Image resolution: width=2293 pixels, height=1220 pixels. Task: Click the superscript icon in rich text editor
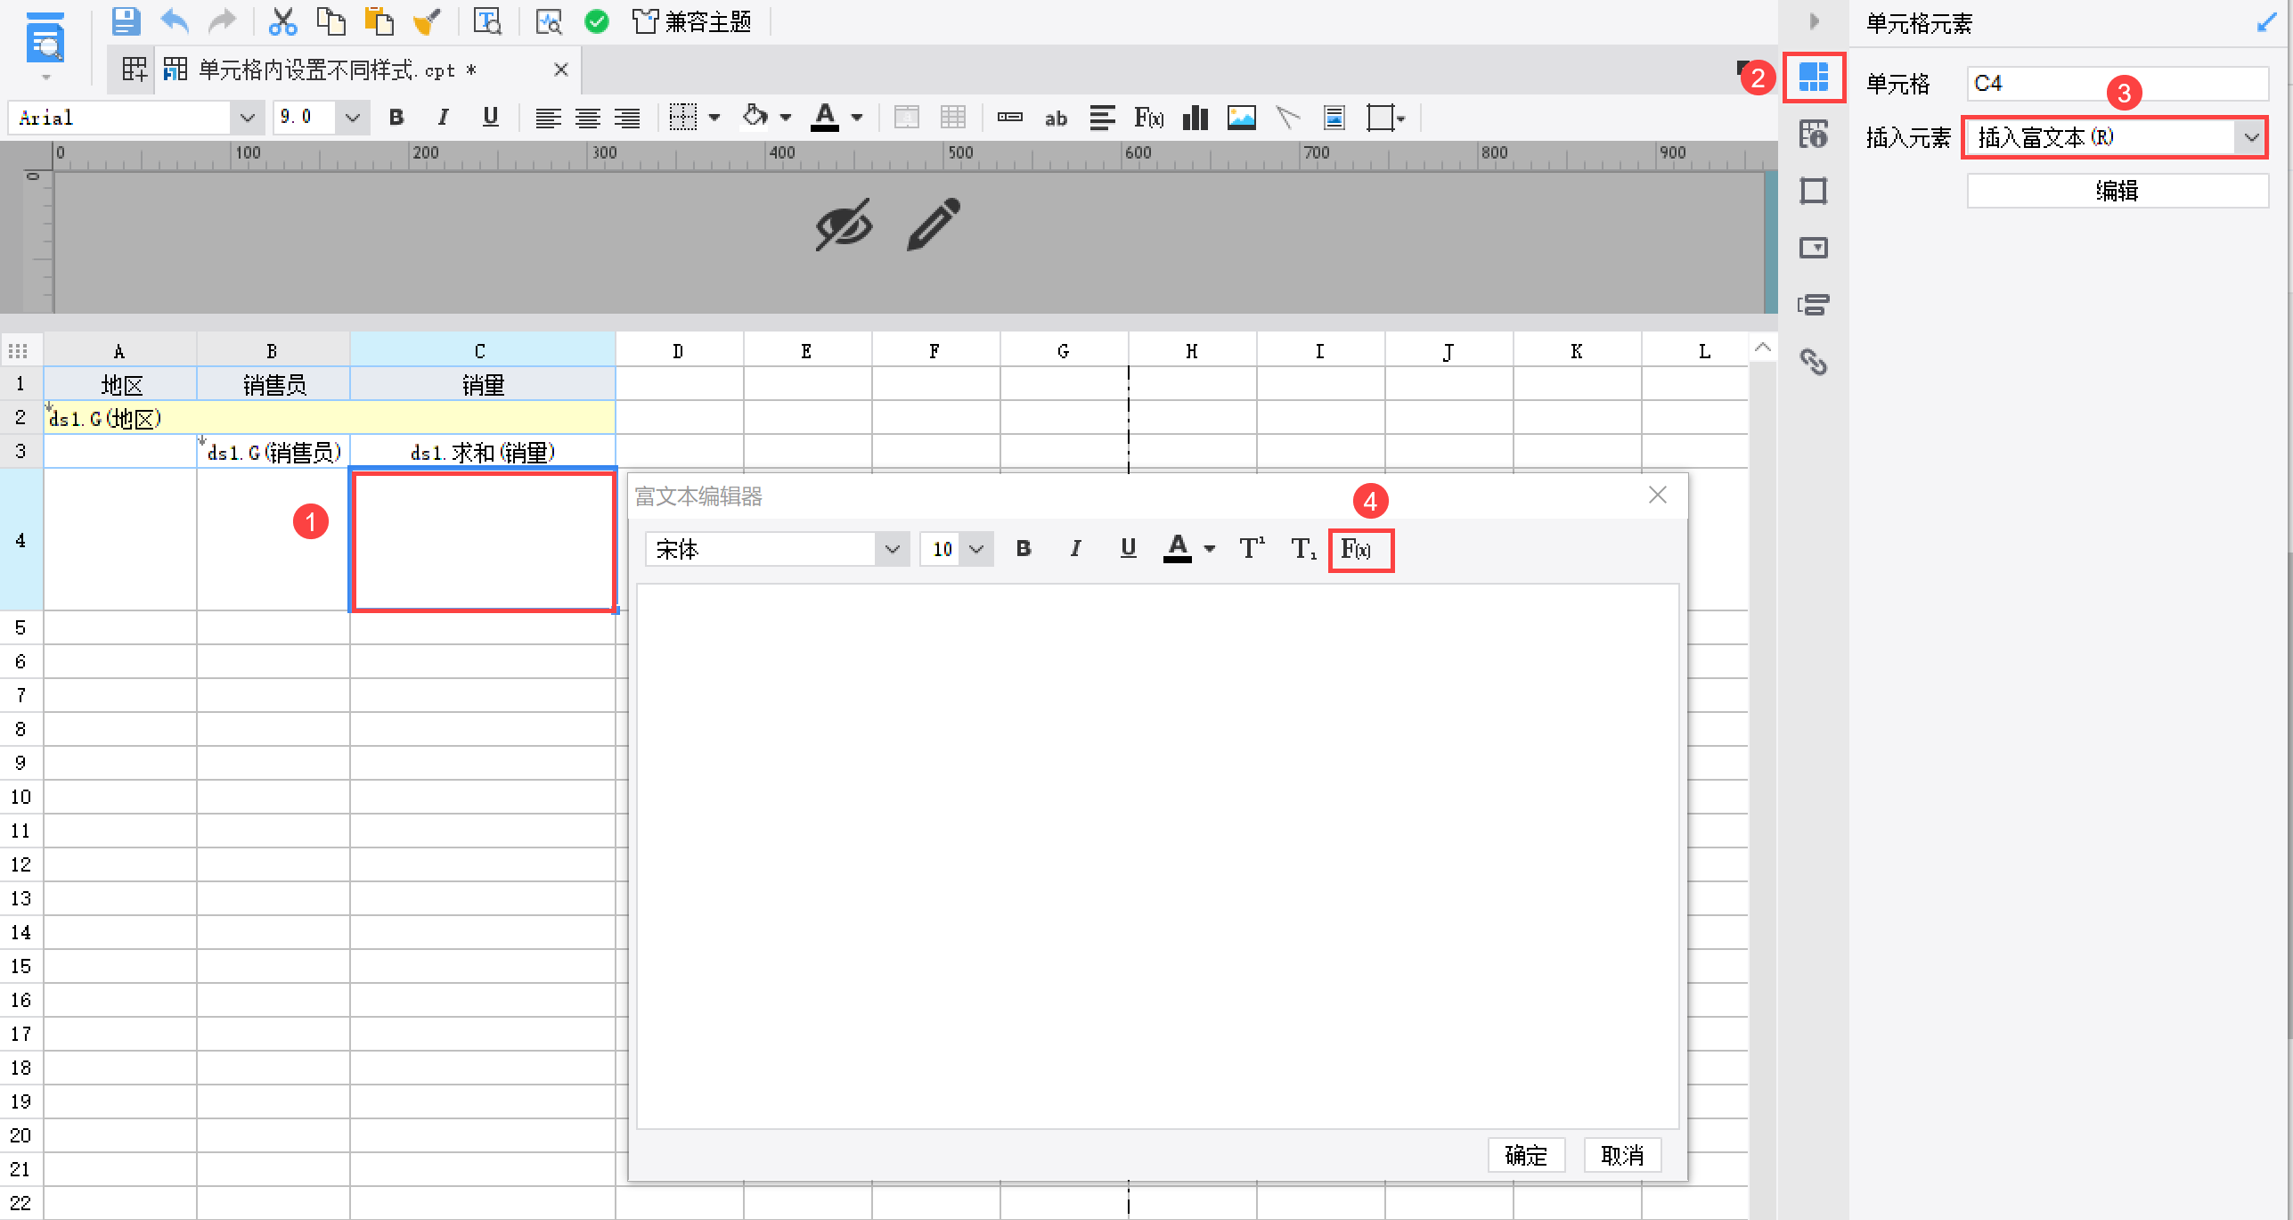[1252, 549]
